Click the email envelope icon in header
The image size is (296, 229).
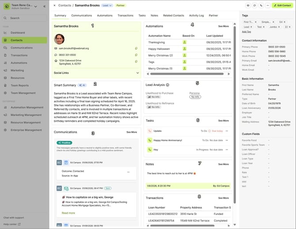click(x=248, y=5)
